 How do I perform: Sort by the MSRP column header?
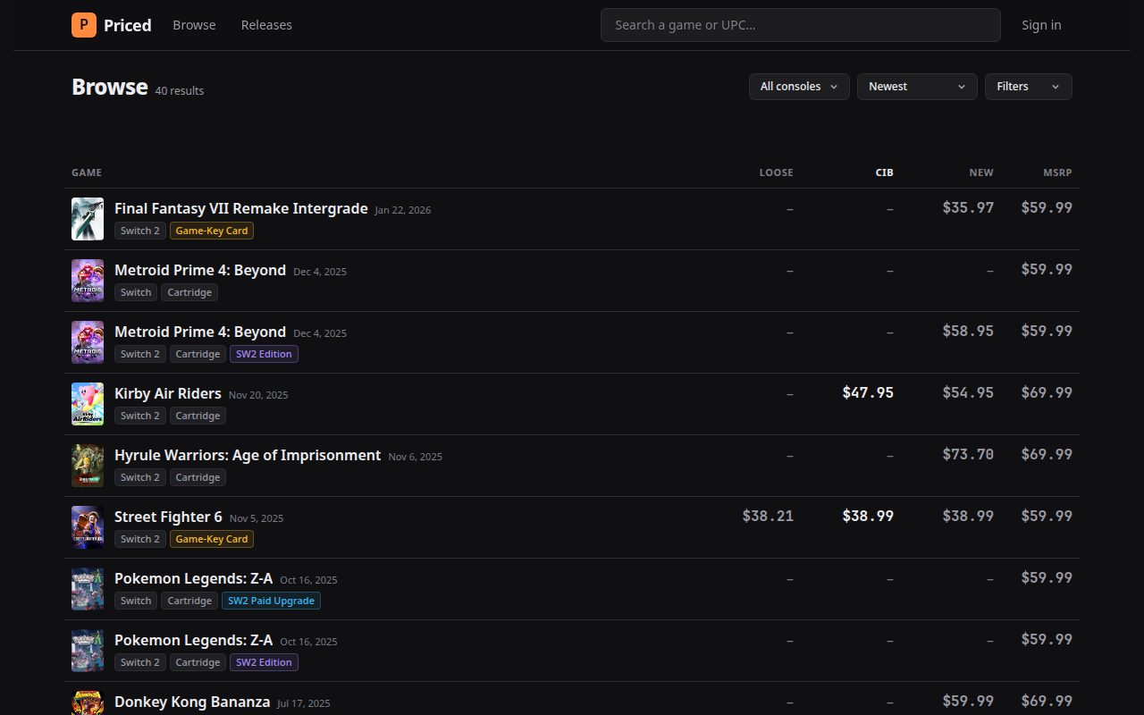click(x=1057, y=172)
